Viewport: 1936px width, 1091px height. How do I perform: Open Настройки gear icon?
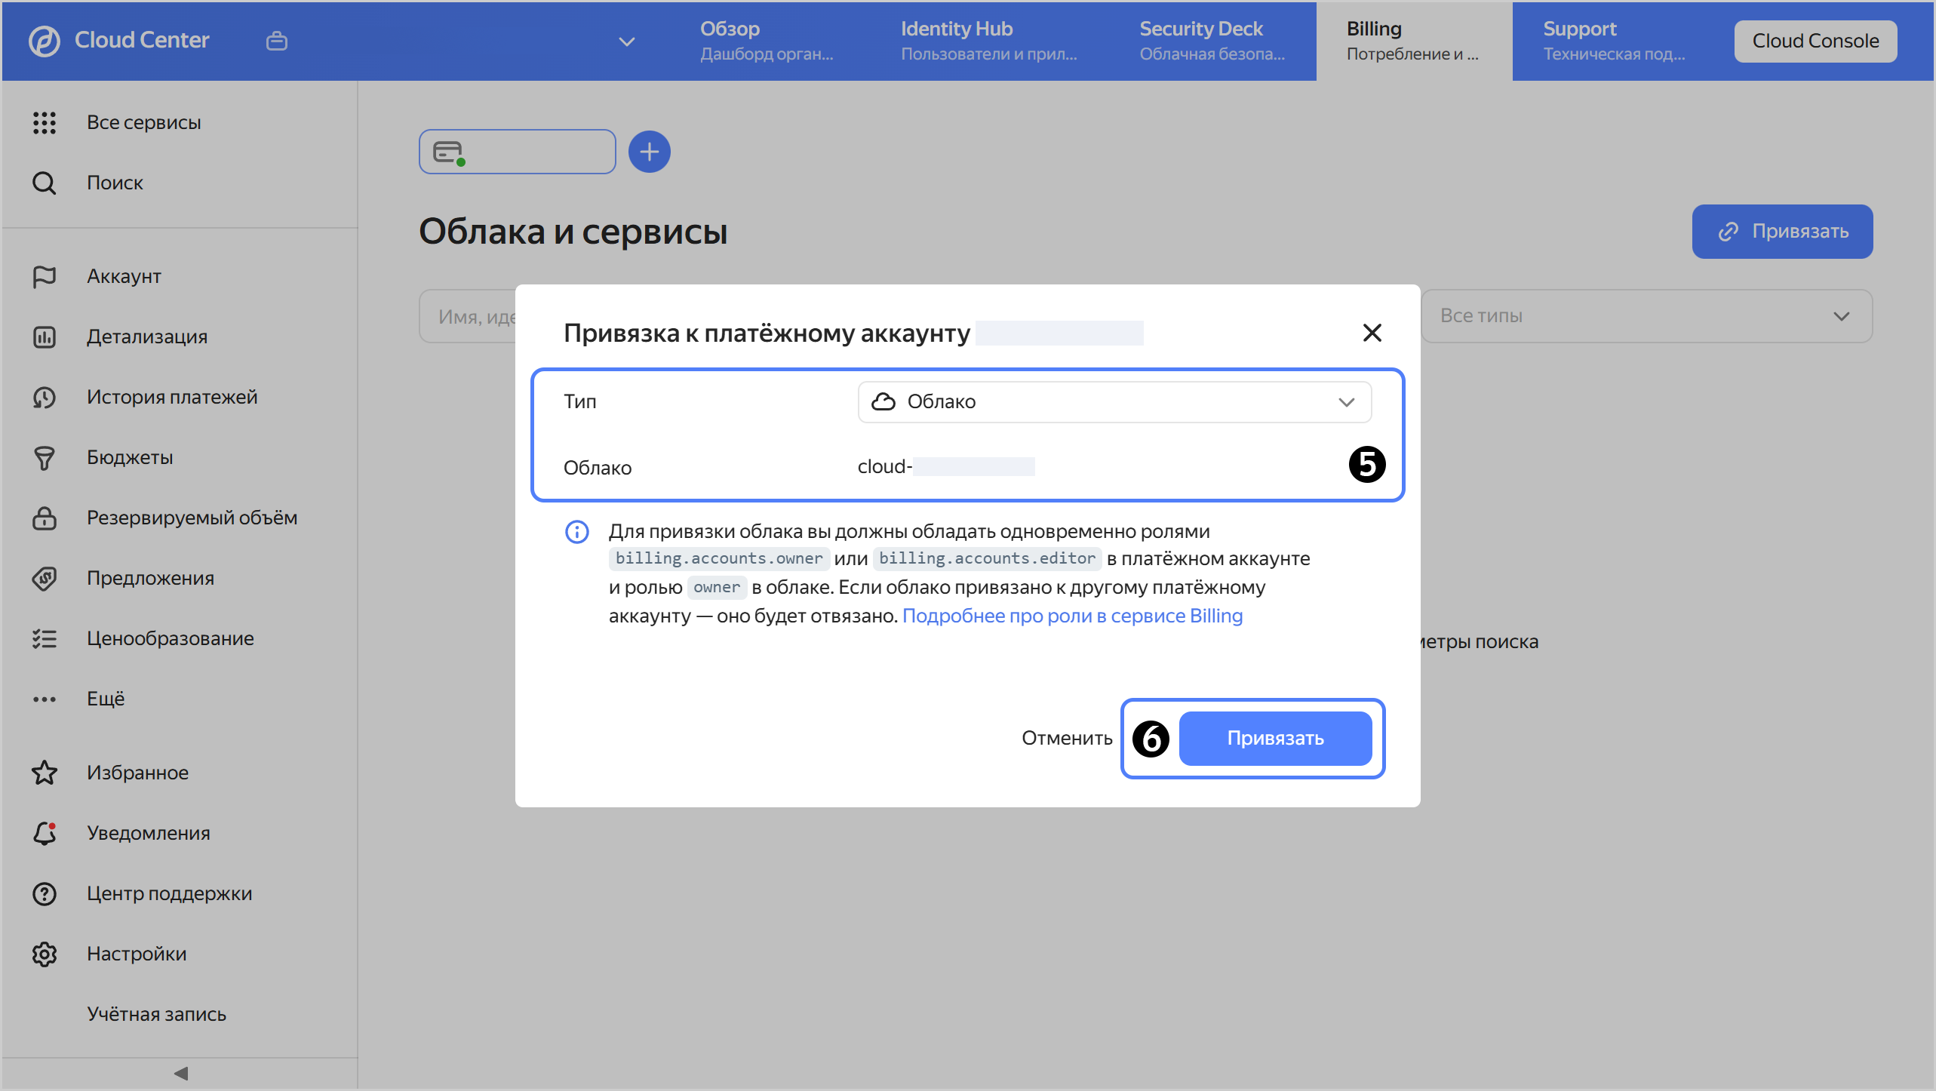pos(45,954)
